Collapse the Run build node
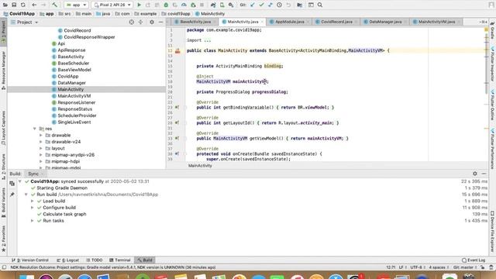 [26, 195]
